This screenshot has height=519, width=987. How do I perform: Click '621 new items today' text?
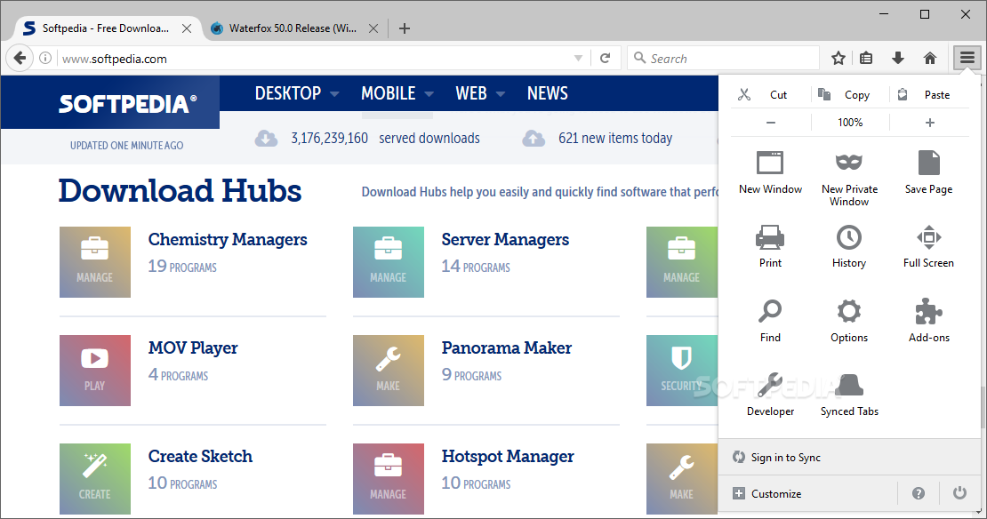pyautogui.click(x=615, y=139)
